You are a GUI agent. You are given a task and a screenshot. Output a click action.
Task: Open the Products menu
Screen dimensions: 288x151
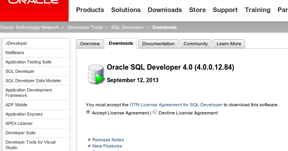(x=90, y=10)
